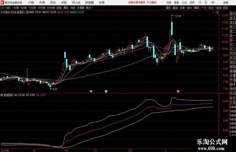Click the 返回 back button
236x152 pixels.
pos(225,8)
